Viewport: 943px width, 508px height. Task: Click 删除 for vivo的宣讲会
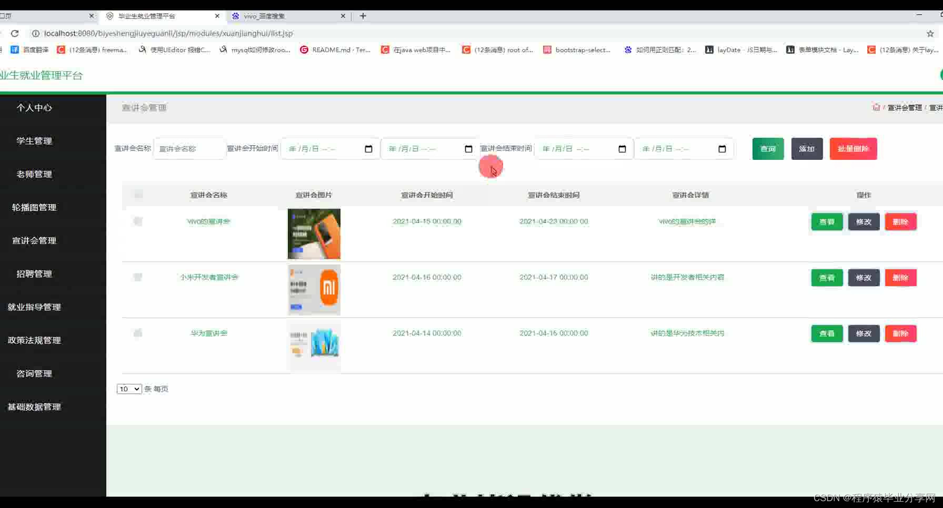[x=900, y=222]
